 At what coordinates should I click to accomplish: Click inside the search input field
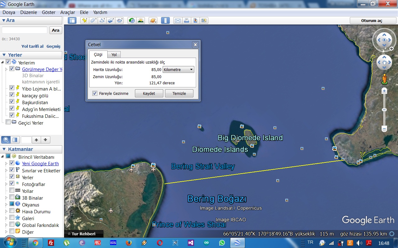(25, 30)
